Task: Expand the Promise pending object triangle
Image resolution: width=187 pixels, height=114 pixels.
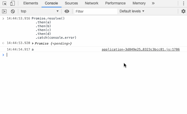Action: 33,43
